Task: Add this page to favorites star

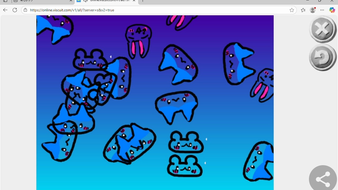Action: [x=292, y=10]
